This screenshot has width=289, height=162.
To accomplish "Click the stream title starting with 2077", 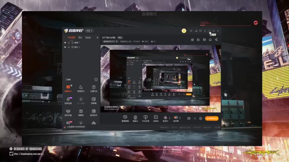I will pyautogui.click(x=109, y=37).
